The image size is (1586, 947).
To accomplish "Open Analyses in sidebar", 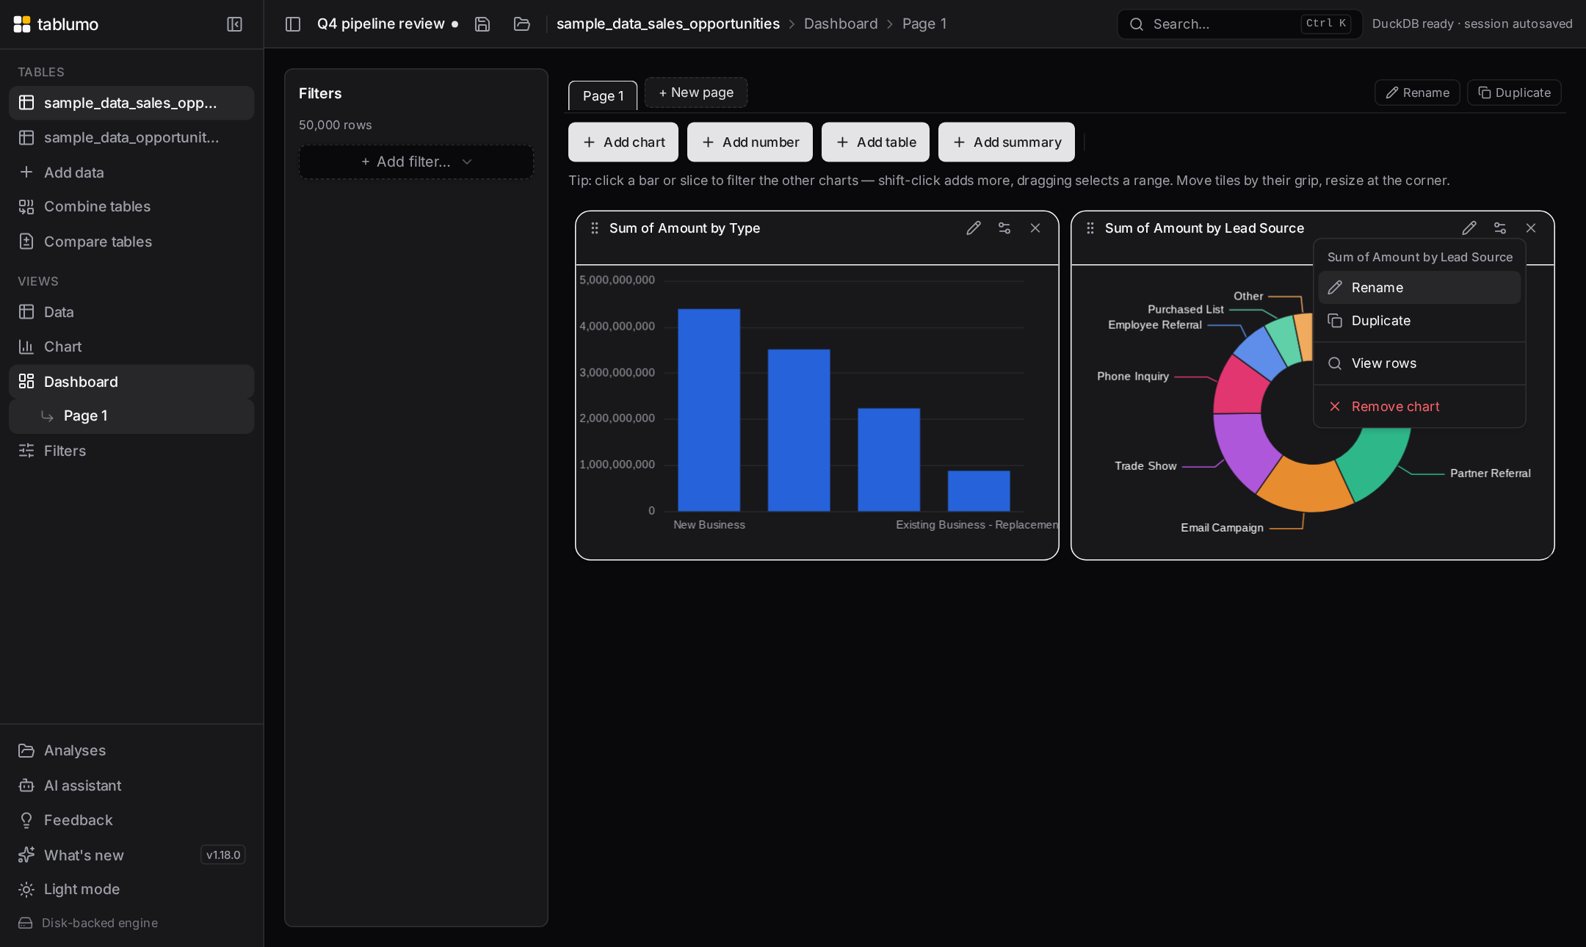I will click(x=131, y=750).
